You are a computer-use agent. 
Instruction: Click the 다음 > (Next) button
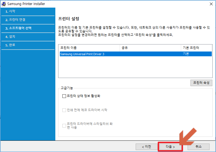[x=170, y=147]
